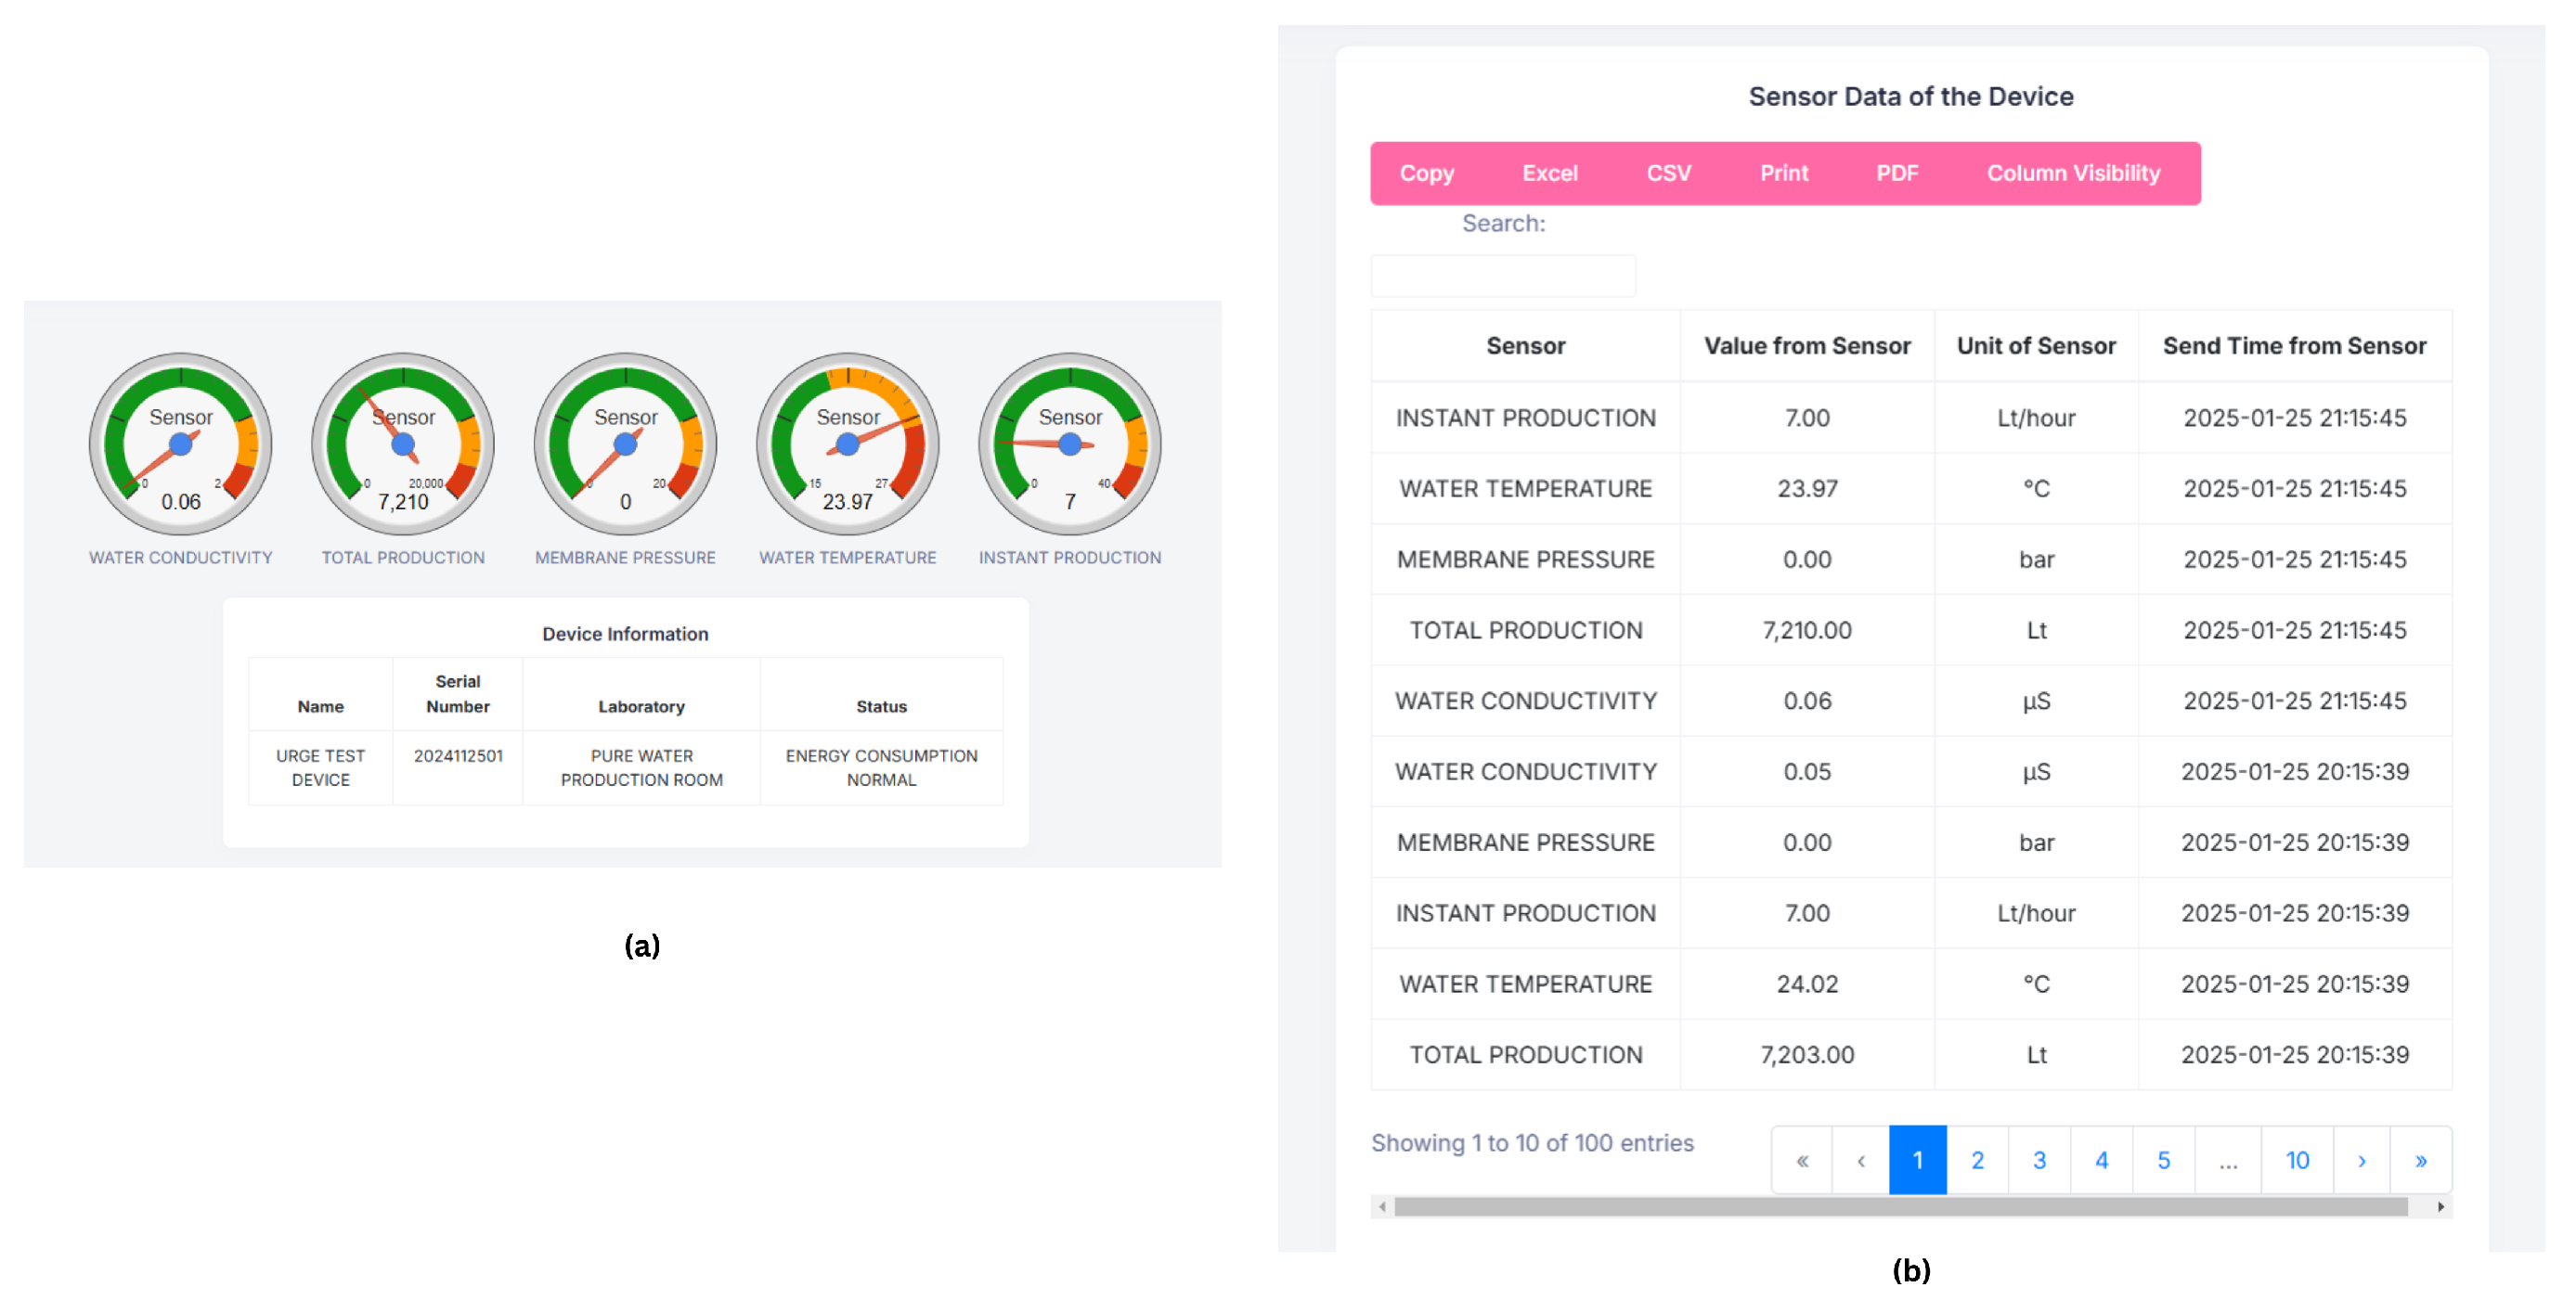Switch to page 3
Viewport: 2576px width, 1313px height.
[2039, 1160]
